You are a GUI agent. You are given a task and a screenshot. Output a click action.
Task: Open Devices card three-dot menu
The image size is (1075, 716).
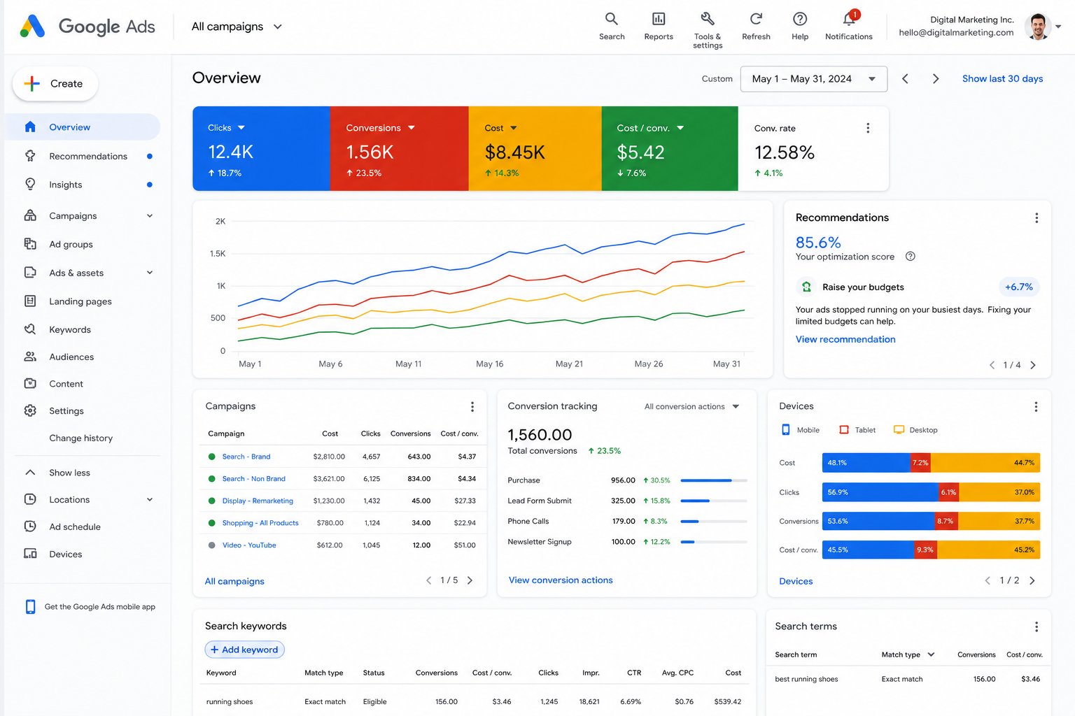(x=1036, y=406)
